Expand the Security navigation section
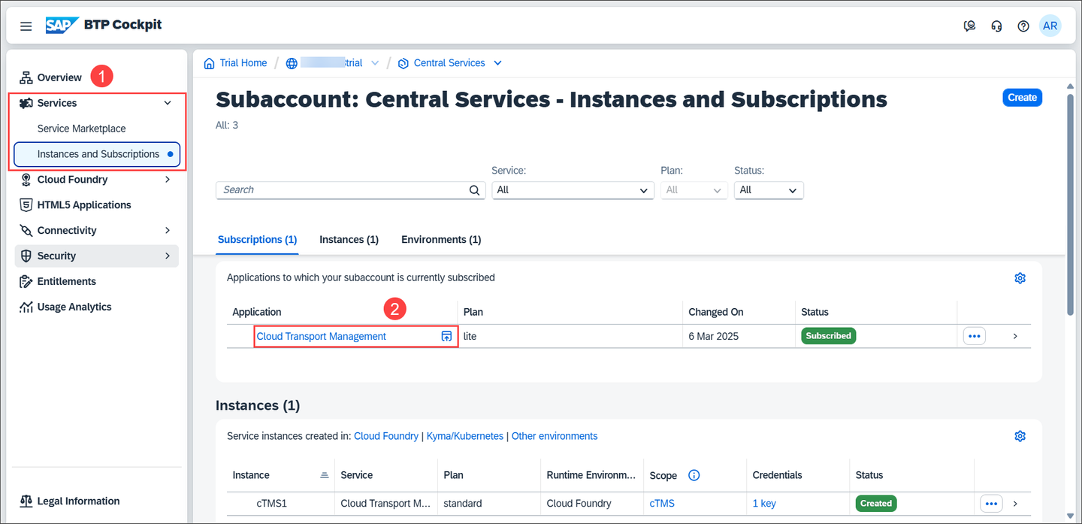1082x524 pixels. click(168, 256)
